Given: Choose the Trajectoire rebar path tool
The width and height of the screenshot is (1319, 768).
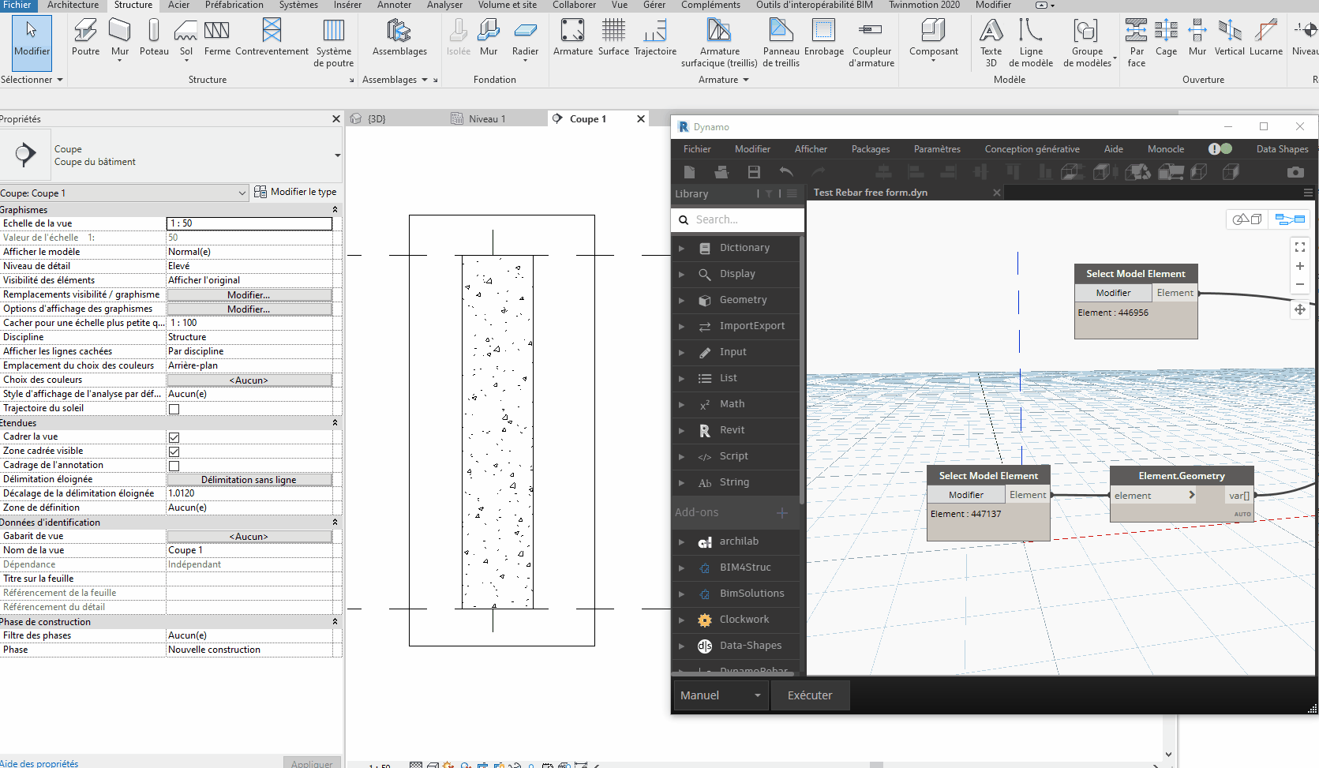Looking at the screenshot, I should click(655, 37).
